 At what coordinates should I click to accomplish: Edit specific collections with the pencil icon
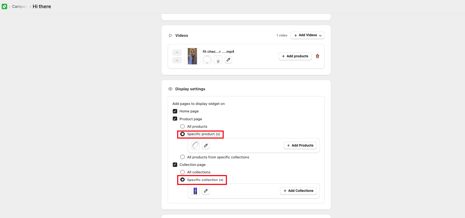(206, 191)
